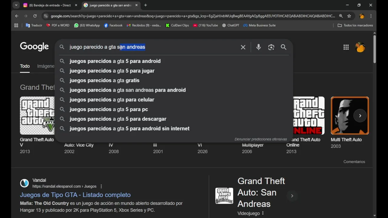The height and width of the screenshot is (218, 388).
Task: Open site information icon in address bar
Action: (45, 16)
